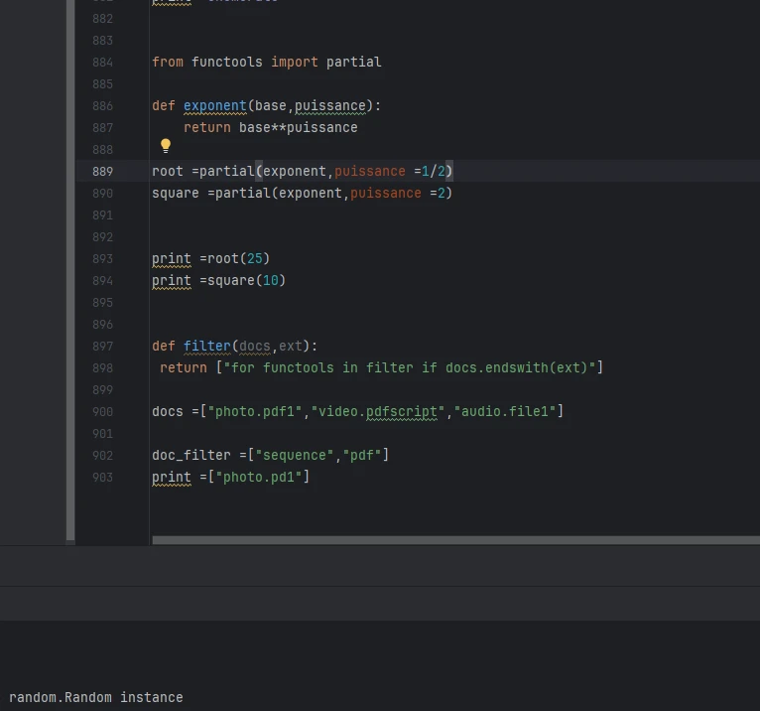
Task: Click the exponent function name in its definition
Action: 214,105
